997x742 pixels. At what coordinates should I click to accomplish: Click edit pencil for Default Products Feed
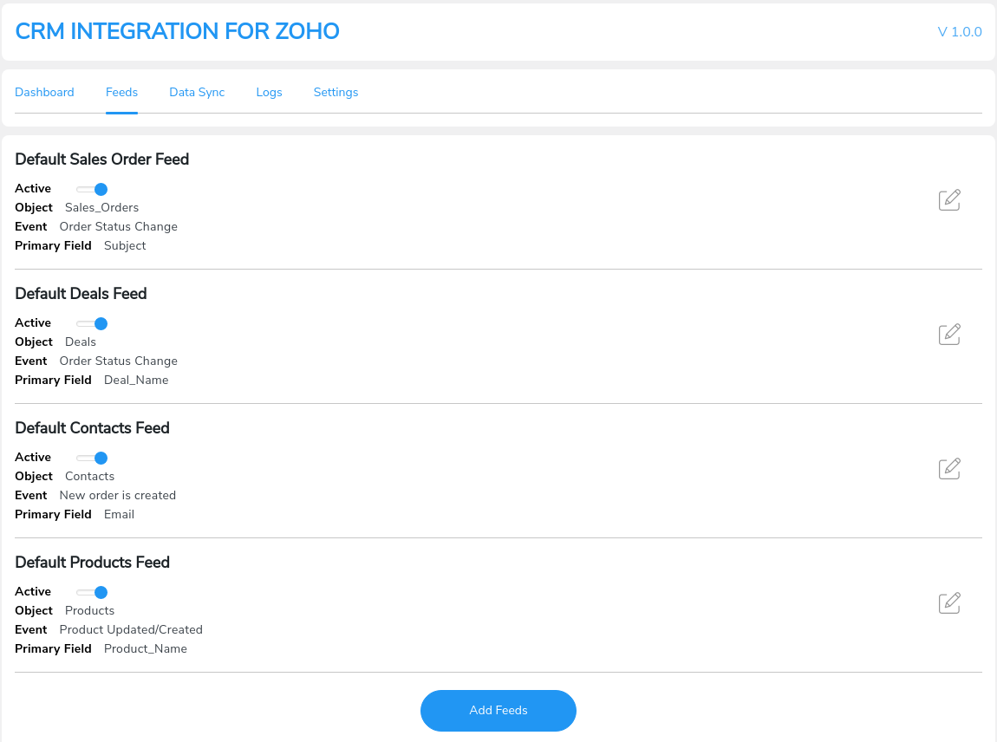(949, 602)
